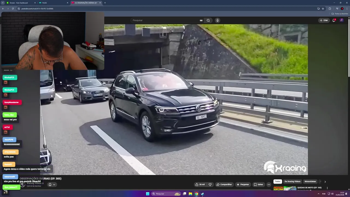Image resolution: width=350 pixels, height=197 pixels.
Task: Close the PixGG tab
Action: click(x=68, y=3)
